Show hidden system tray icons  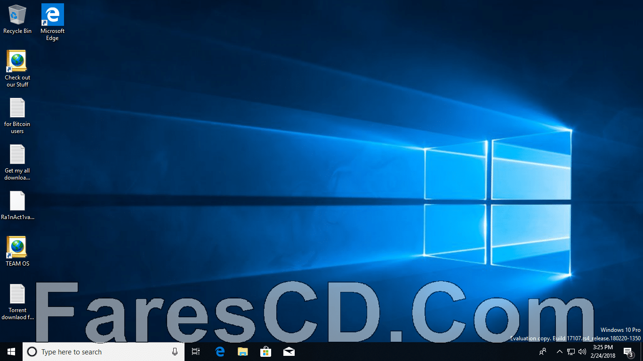point(559,352)
